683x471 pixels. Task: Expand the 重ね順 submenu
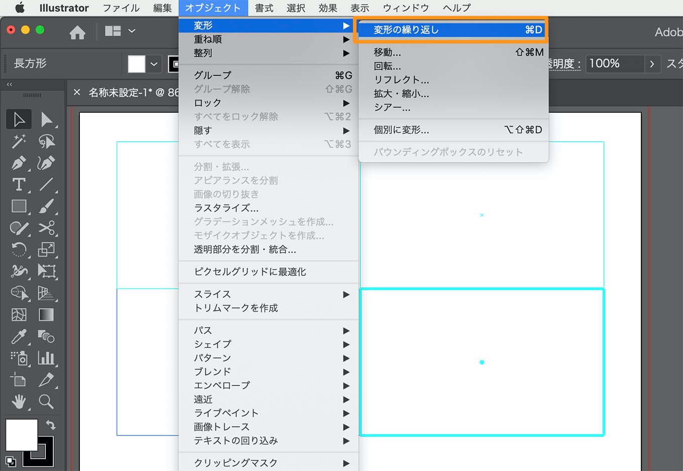[269, 39]
